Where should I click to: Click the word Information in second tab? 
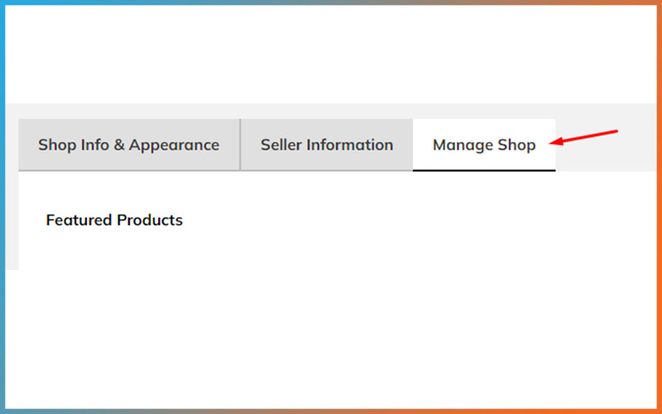coord(350,145)
